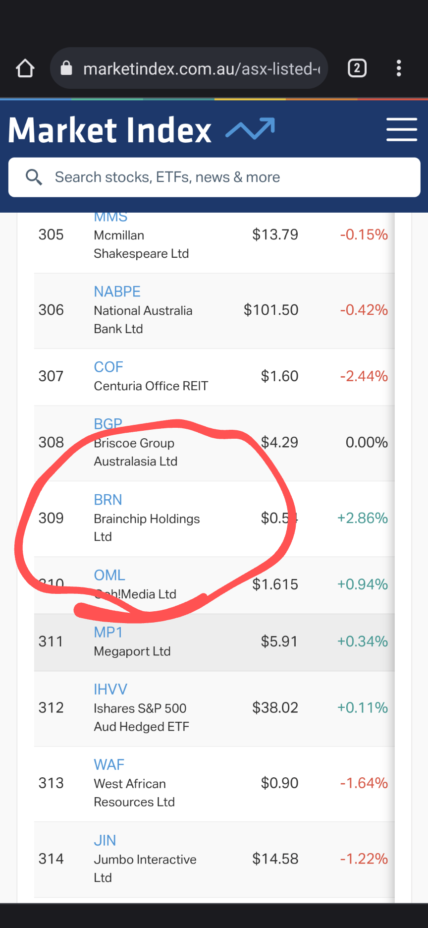Open the IHVV ticker link
The height and width of the screenshot is (928, 428).
click(110, 689)
